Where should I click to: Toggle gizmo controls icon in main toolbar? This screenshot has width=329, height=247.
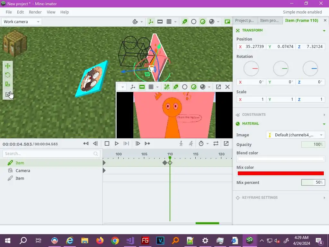point(151,22)
